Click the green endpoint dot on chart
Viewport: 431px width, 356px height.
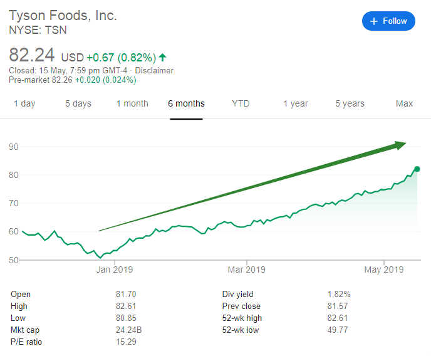point(417,169)
